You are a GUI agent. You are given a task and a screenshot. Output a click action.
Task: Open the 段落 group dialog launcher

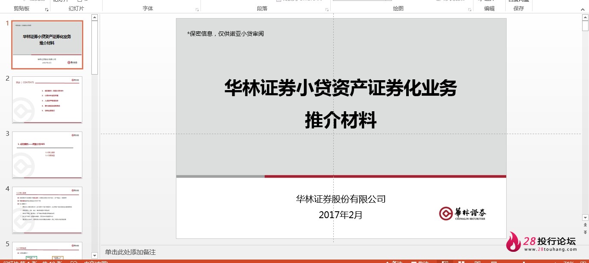pyautogui.click(x=327, y=9)
